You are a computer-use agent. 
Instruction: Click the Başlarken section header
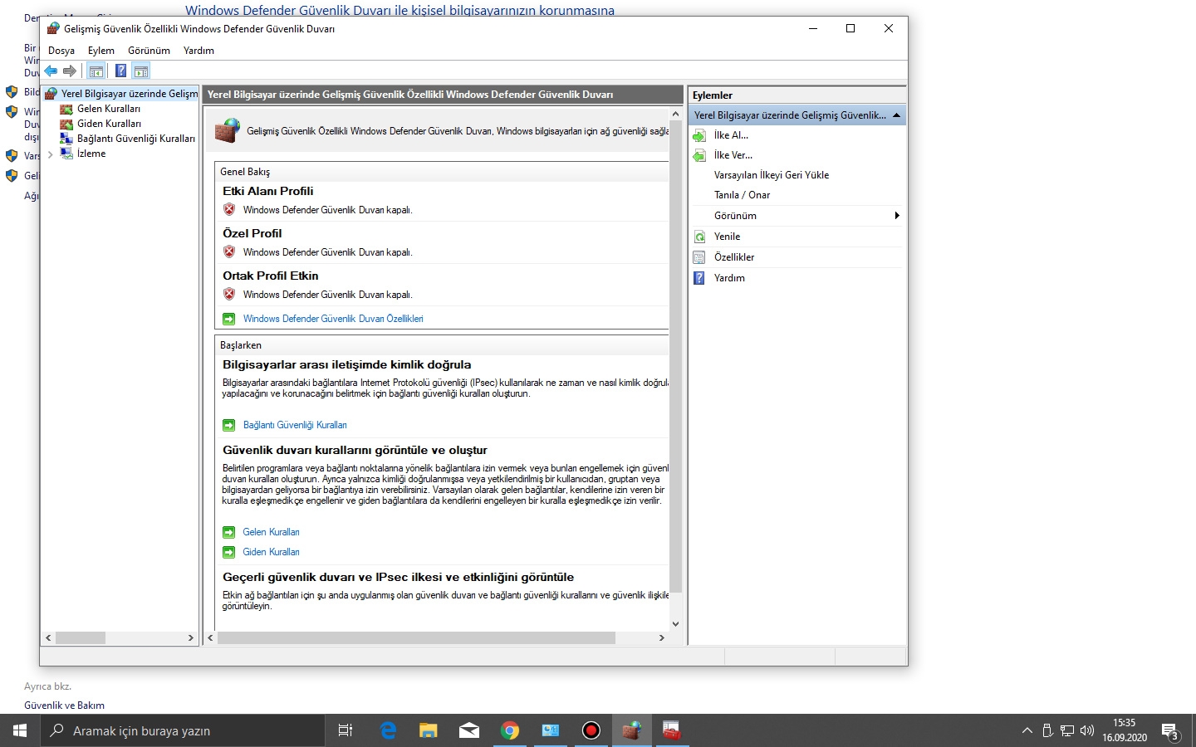(x=442, y=345)
